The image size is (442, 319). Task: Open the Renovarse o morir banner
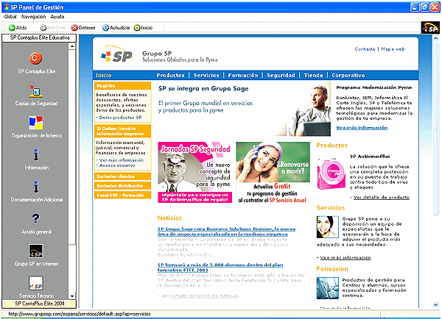(x=273, y=172)
